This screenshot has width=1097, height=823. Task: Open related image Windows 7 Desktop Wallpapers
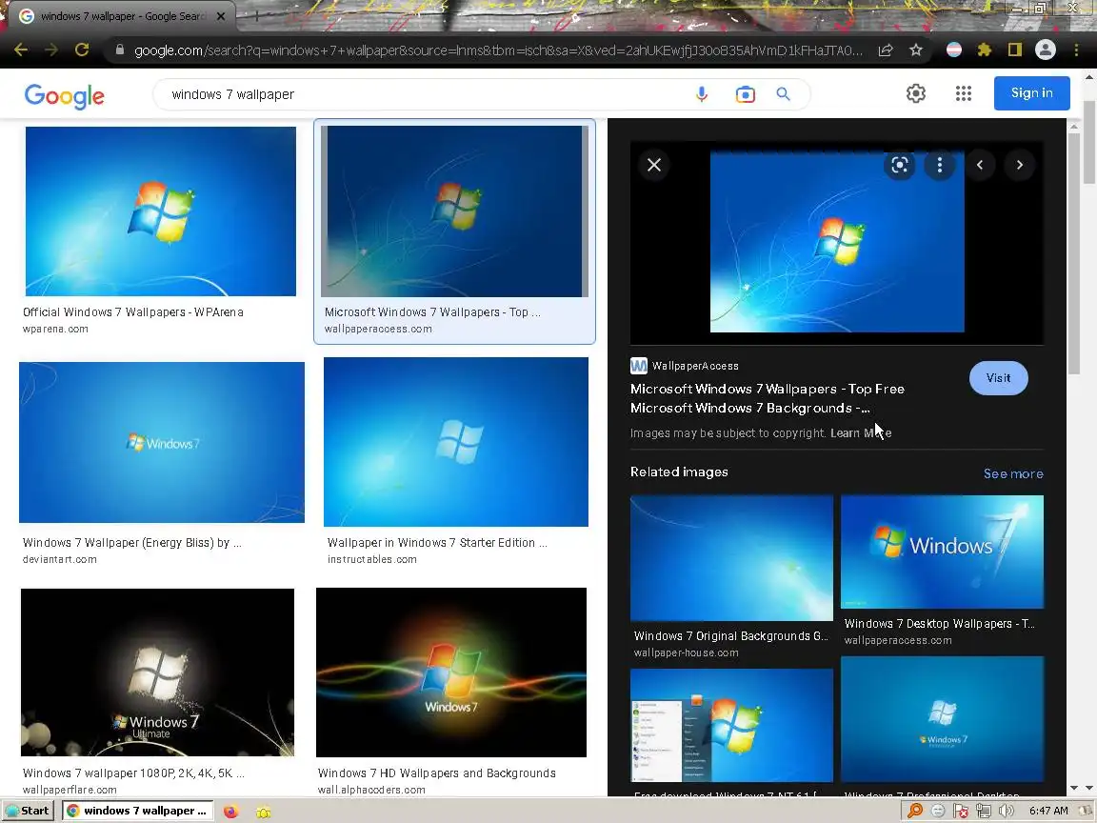tap(943, 552)
